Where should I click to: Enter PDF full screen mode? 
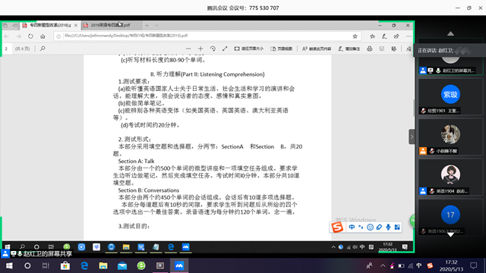pos(225,49)
